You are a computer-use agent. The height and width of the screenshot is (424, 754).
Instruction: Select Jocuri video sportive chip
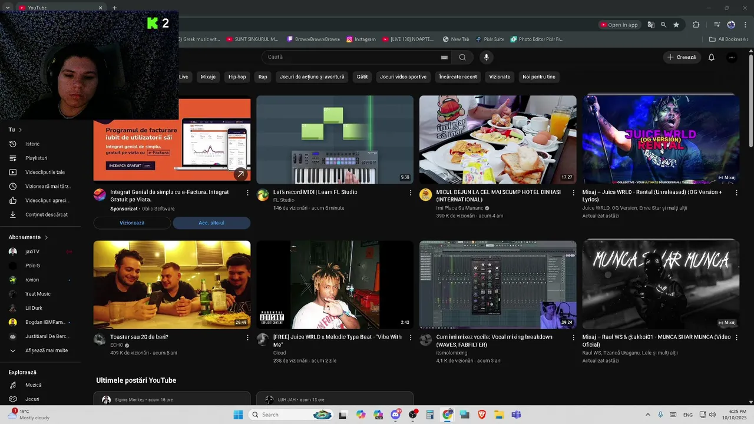click(404, 77)
